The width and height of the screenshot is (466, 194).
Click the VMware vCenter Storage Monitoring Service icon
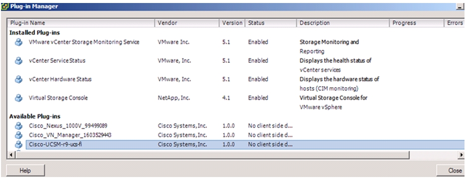tap(19, 42)
